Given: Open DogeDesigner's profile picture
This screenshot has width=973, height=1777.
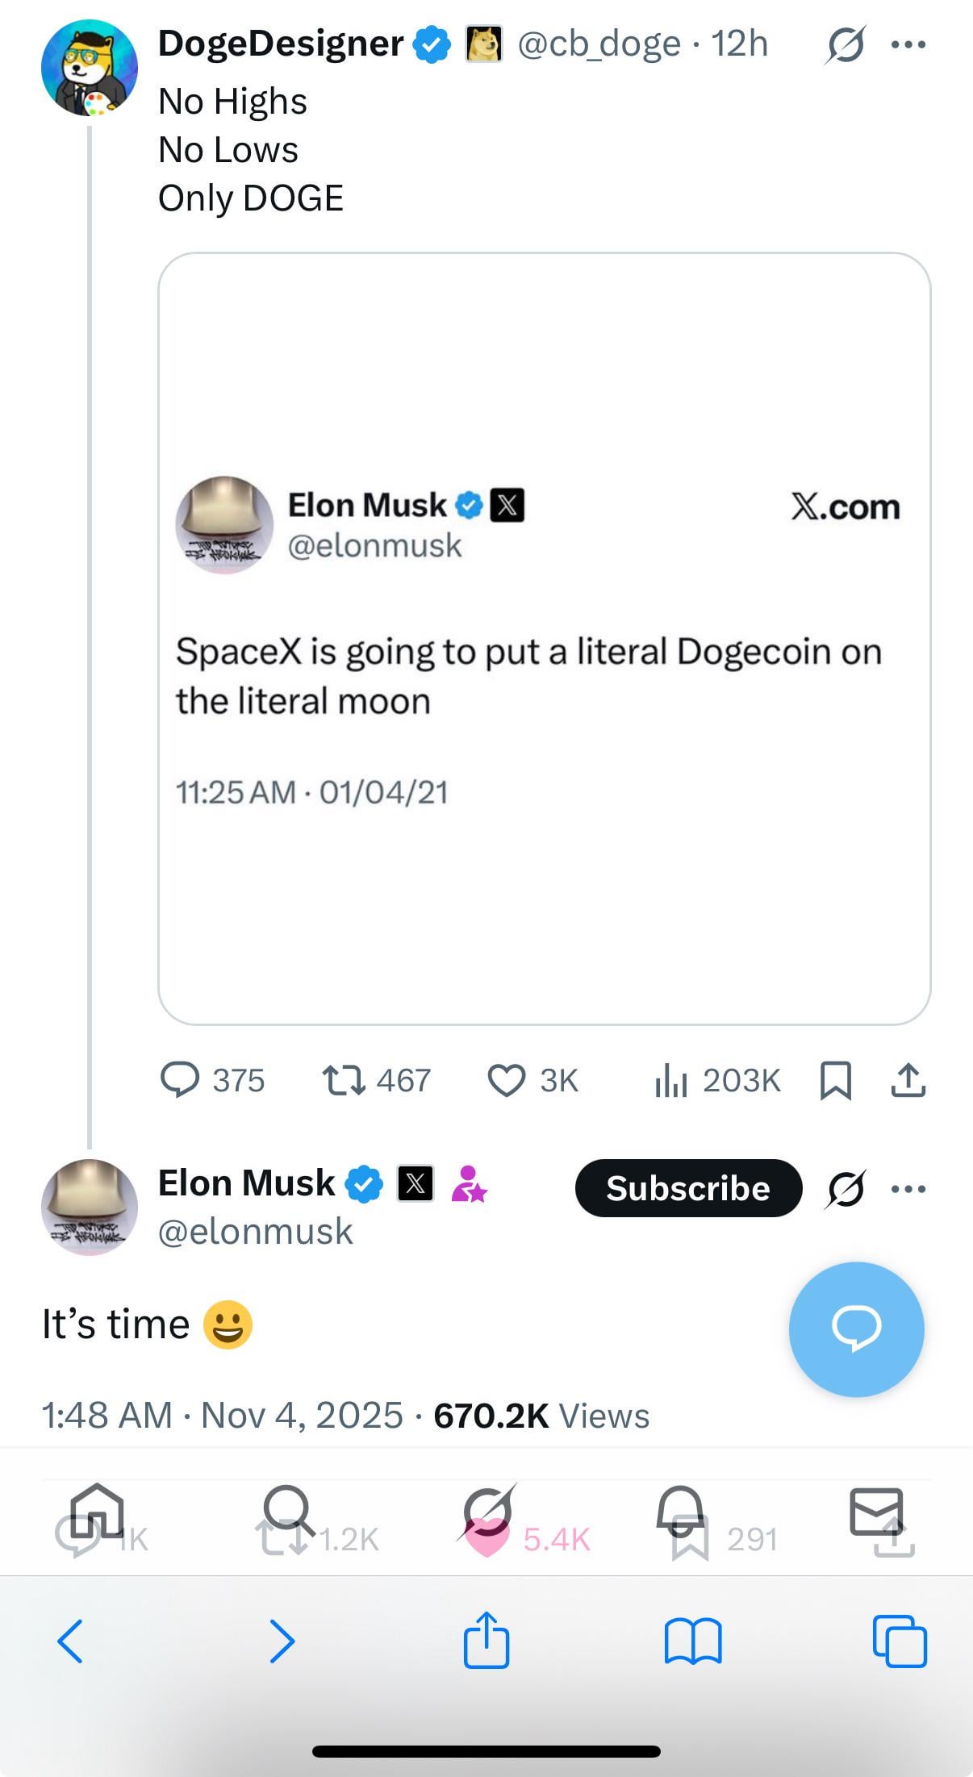Looking at the screenshot, I should pyautogui.click(x=90, y=68).
